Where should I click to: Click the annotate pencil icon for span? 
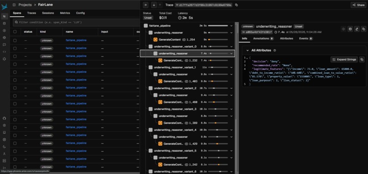click(x=357, y=29)
